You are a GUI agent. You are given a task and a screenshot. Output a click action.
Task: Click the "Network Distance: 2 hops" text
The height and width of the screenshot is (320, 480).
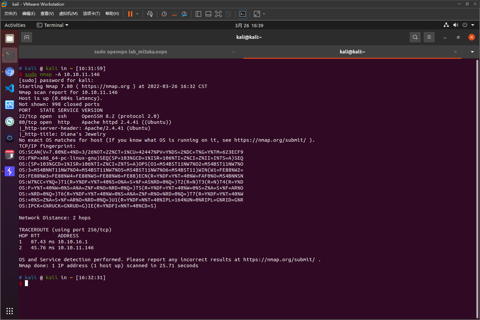point(55,218)
